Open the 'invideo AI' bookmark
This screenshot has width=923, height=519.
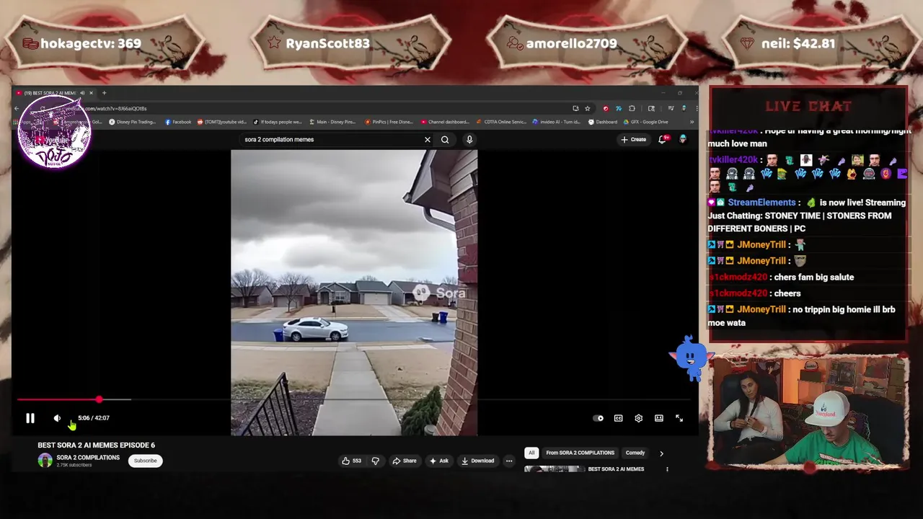pos(557,122)
